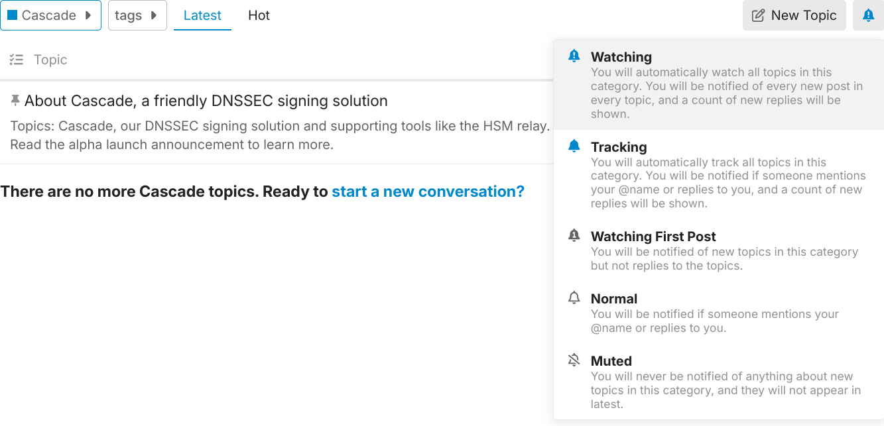
Task: Click the arrow on the tags dropdown
Action: coord(154,15)
